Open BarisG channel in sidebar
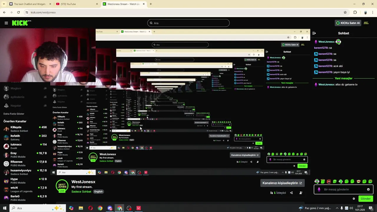Image resolution: width=377 pixels, height=212 pixels. coord(25,198)
